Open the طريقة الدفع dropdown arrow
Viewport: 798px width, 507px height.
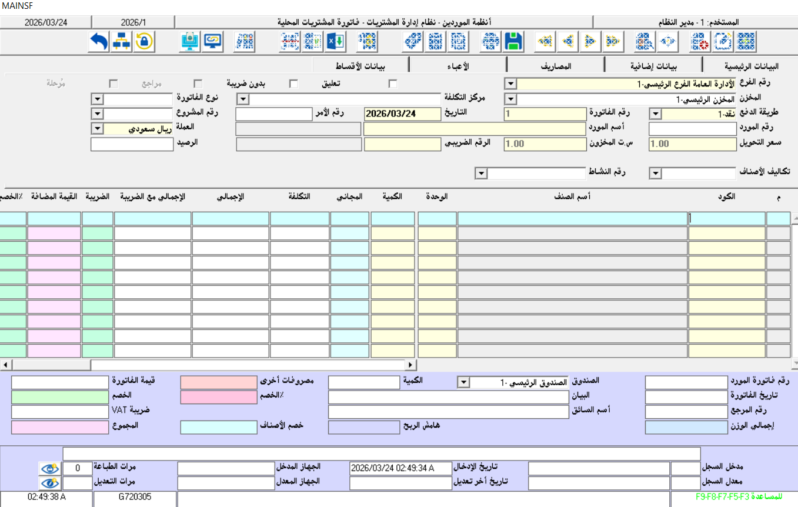coord(655,114)
